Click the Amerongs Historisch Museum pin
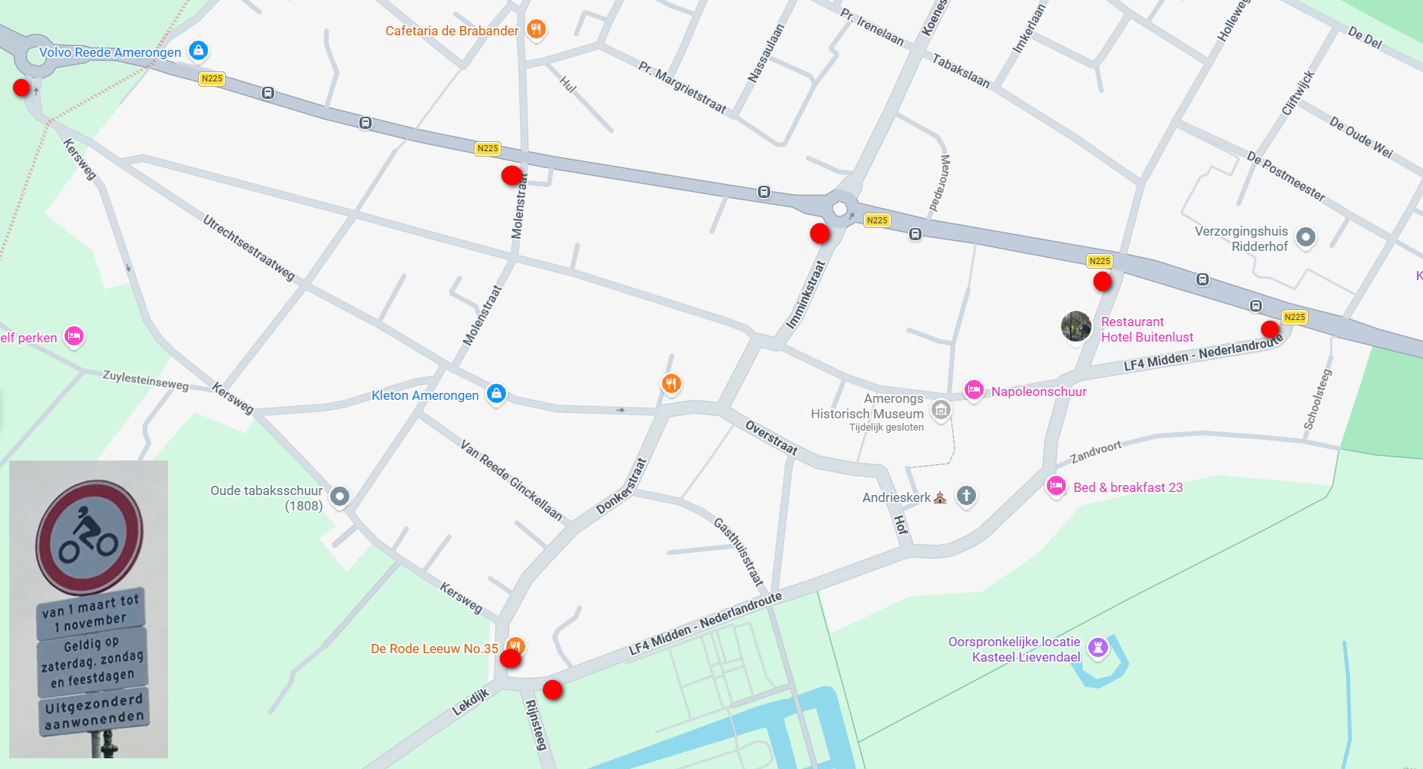The image size is (1423, 769). click(941, 411)
